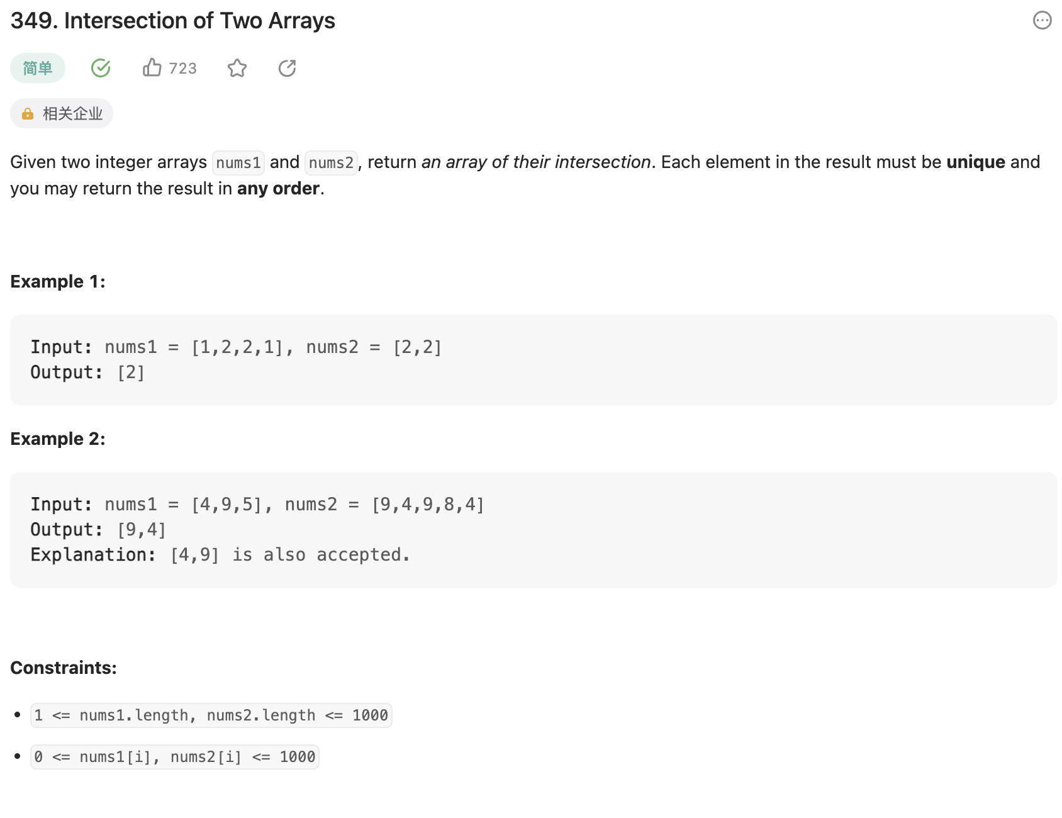Screen dimensions: 1062x818
Task: Like the problem with thumbs-up icon
Action: click(152, 67)
